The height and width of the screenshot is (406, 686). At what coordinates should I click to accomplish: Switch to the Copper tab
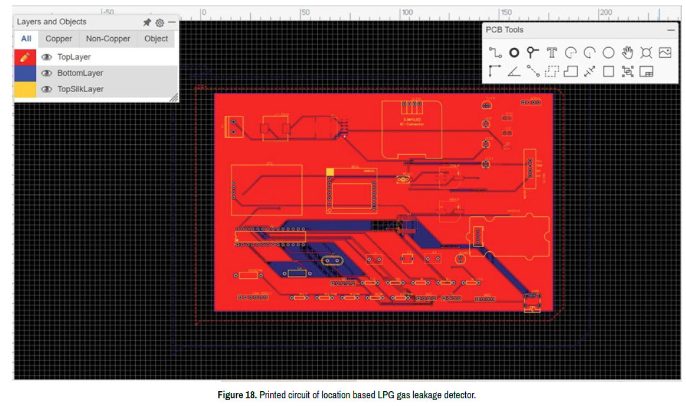(58, 39)
